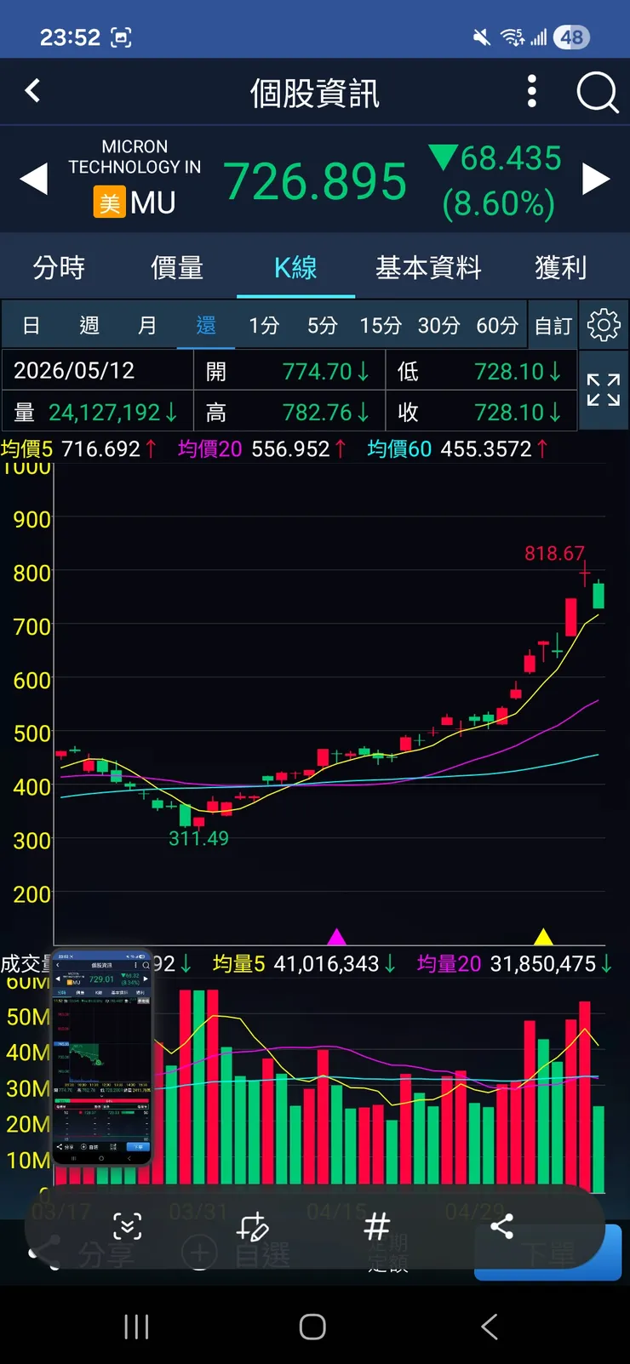This screenshot has width=630, height=1364.
Task: Expand the chart to fullscreen
Action: pos(603,390)
